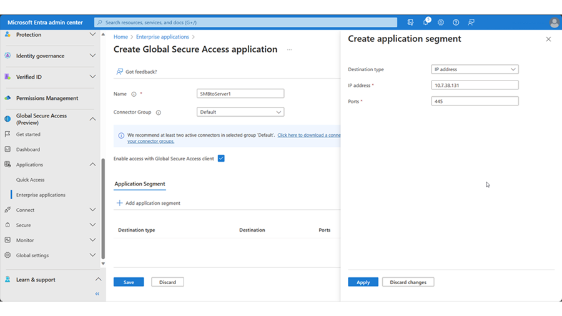Click the Secure lock icon
Screen dimensions: 562x316
point(7,225)
